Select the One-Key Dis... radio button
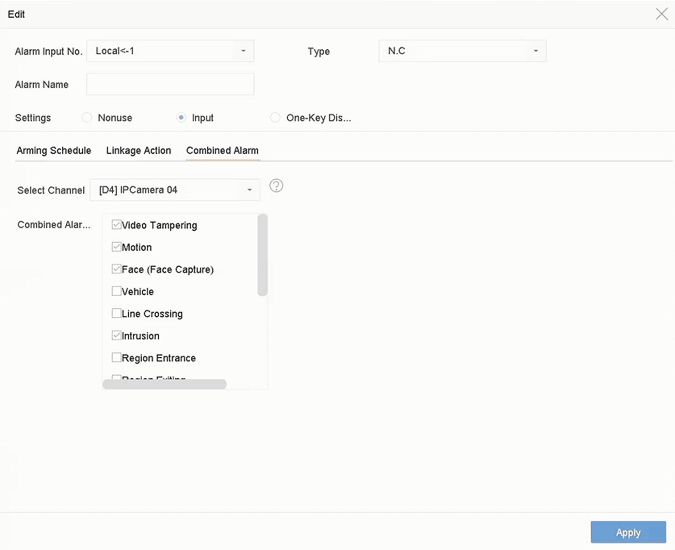The width and height of the screenshot is (675, 550). (275, 118)
